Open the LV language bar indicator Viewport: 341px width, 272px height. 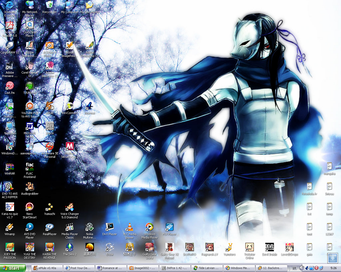tap(294, 268)
